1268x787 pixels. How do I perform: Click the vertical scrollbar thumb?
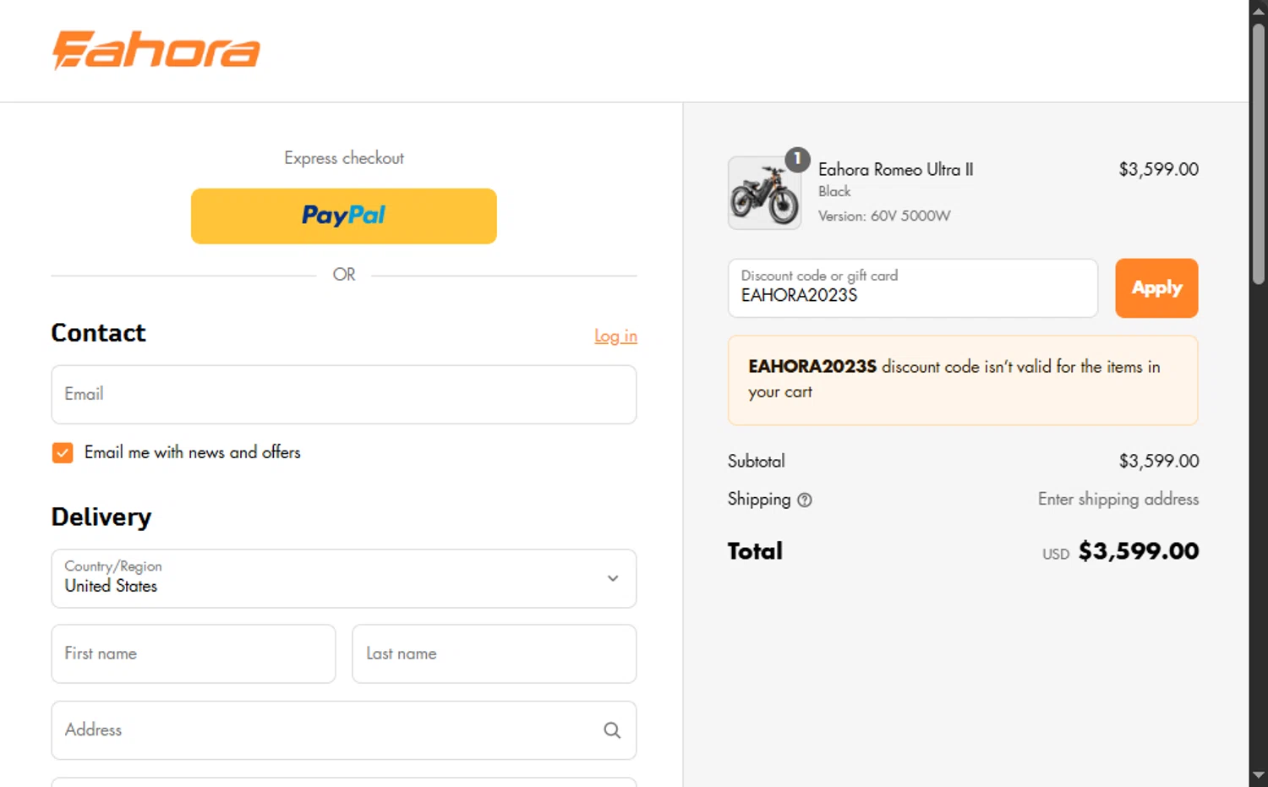coord(1259,154)
